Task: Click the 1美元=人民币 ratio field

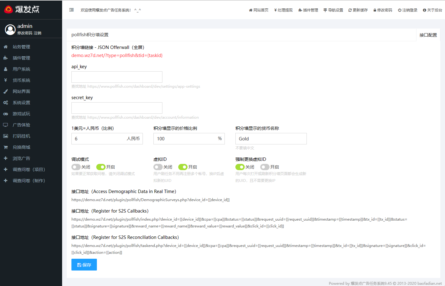Action: coord(107,139)
